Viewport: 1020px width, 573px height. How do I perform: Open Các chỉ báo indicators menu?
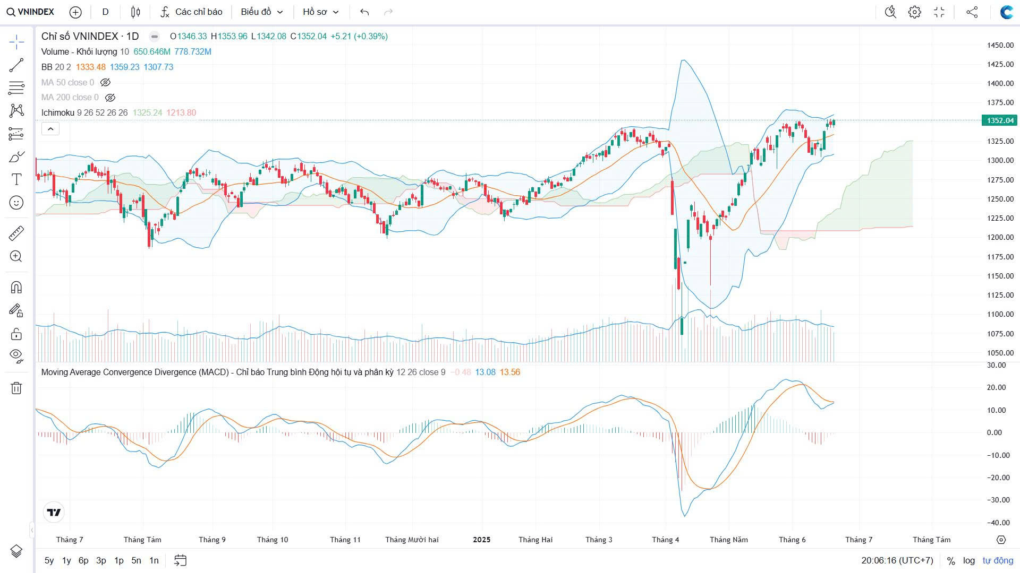[x=192, y=12]
